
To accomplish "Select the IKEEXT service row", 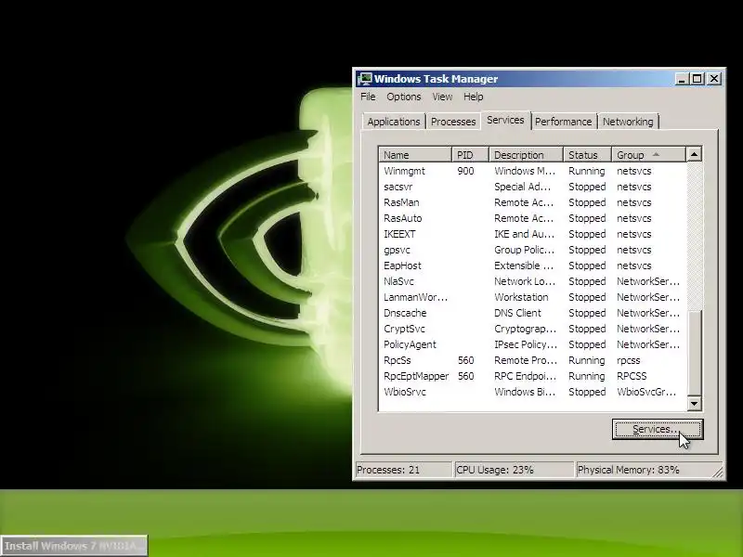I will [532, 234].
